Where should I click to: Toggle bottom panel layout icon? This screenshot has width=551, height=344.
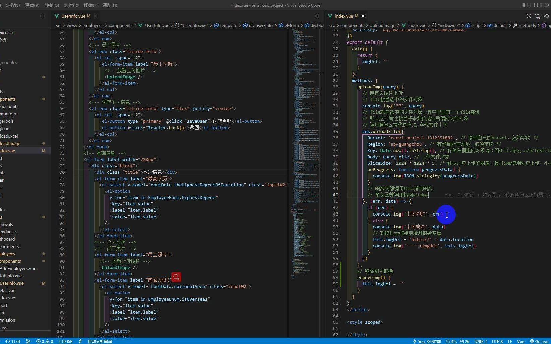click(x=532, y=5)
